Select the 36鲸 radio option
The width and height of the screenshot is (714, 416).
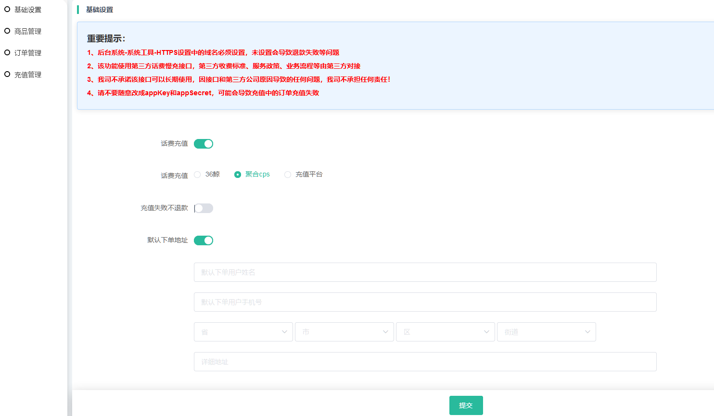[197, 175]
